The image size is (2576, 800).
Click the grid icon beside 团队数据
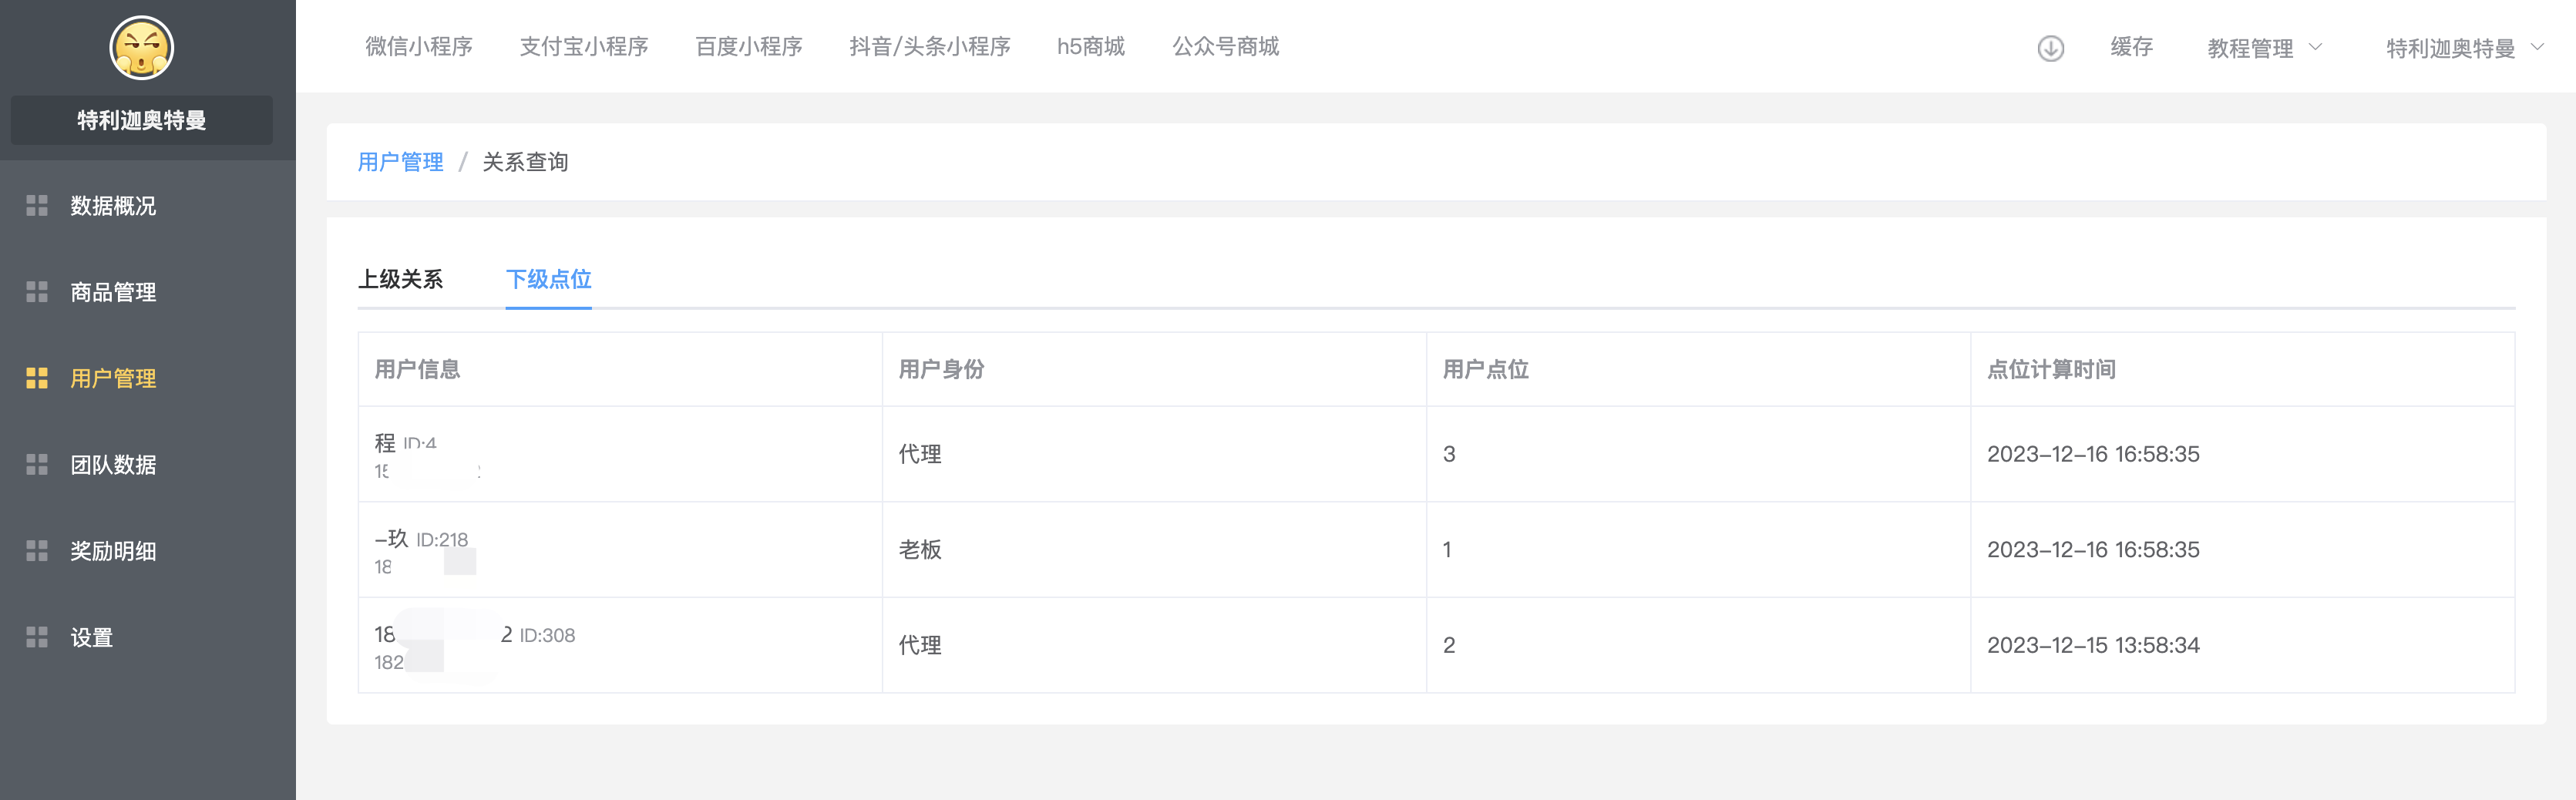pyautogui.click(x=37, y=465)
